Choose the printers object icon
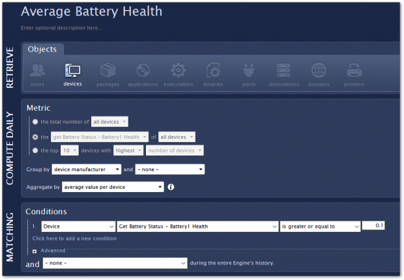The height and width of the screenshot is (280, 404). pyautogui.click(x=354, y=70)
